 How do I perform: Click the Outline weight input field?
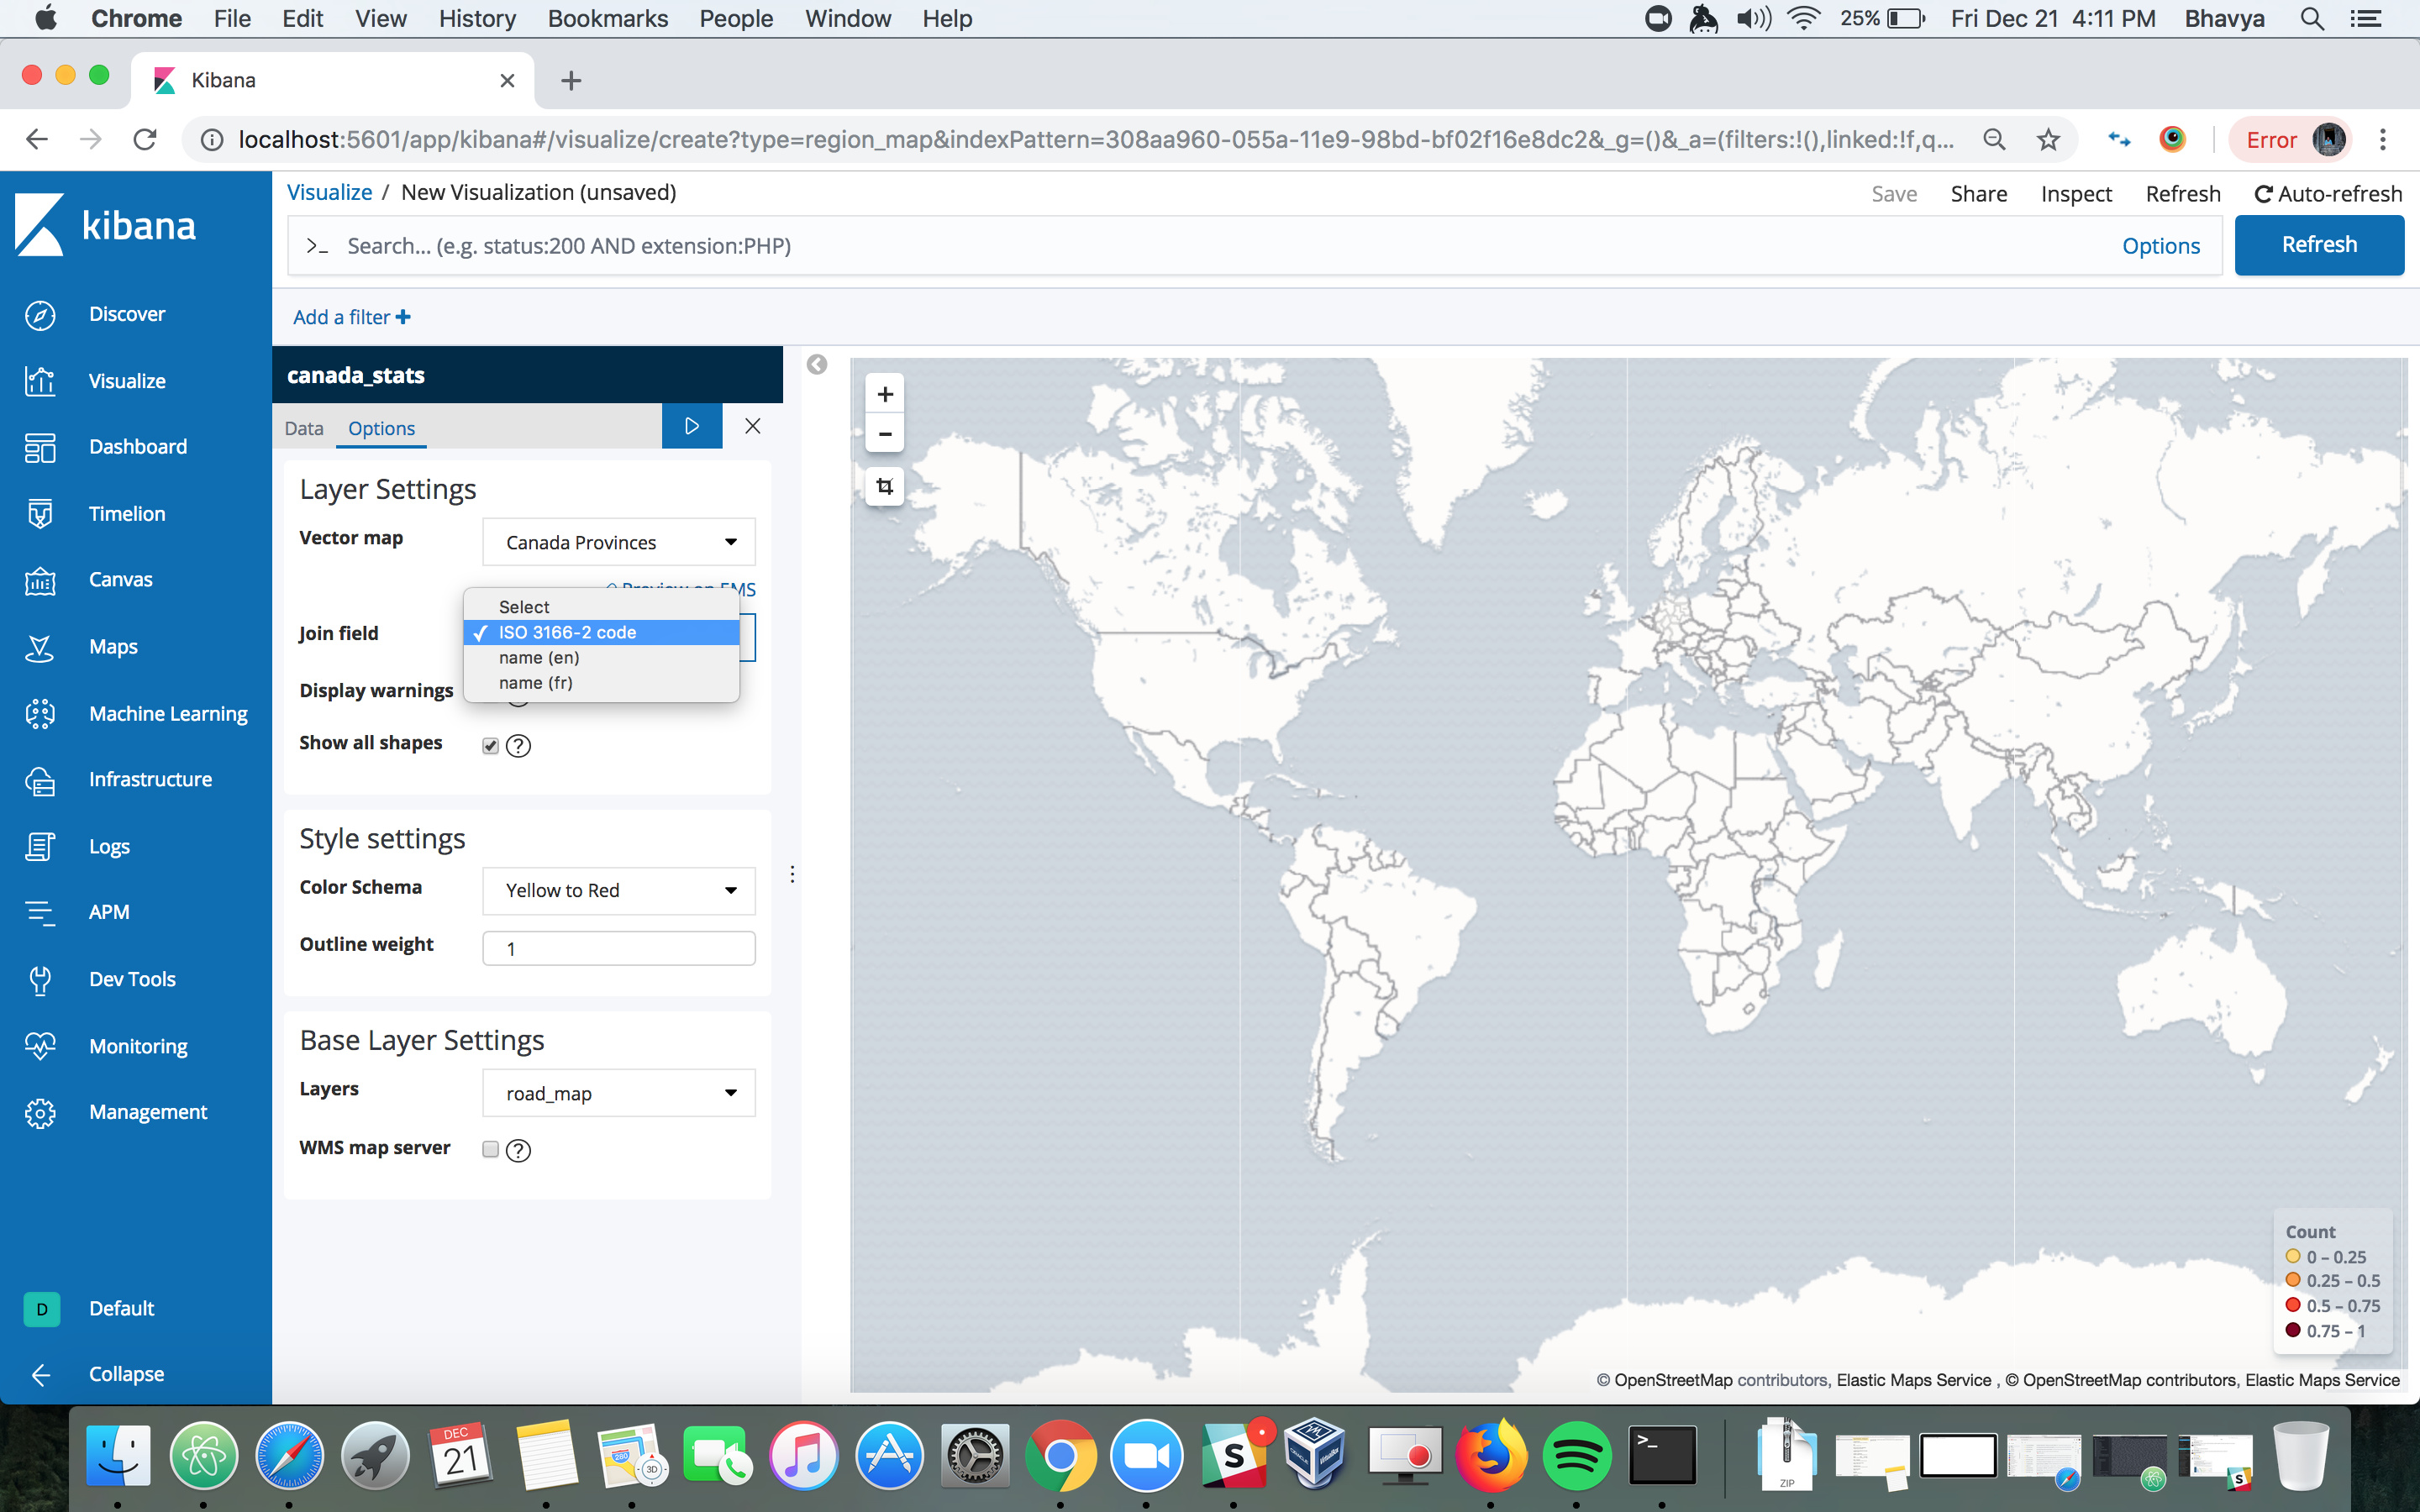[618, 948]
